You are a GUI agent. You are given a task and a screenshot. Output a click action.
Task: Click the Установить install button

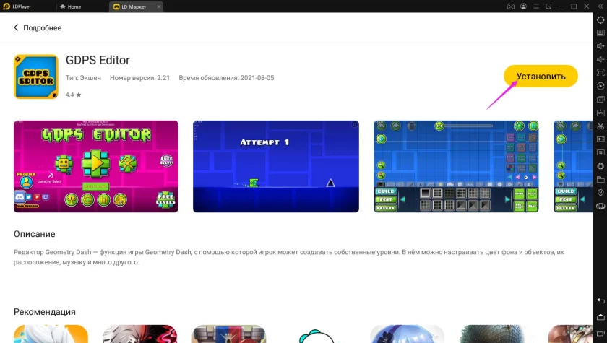pyautogui.click(x=541, y=76)
